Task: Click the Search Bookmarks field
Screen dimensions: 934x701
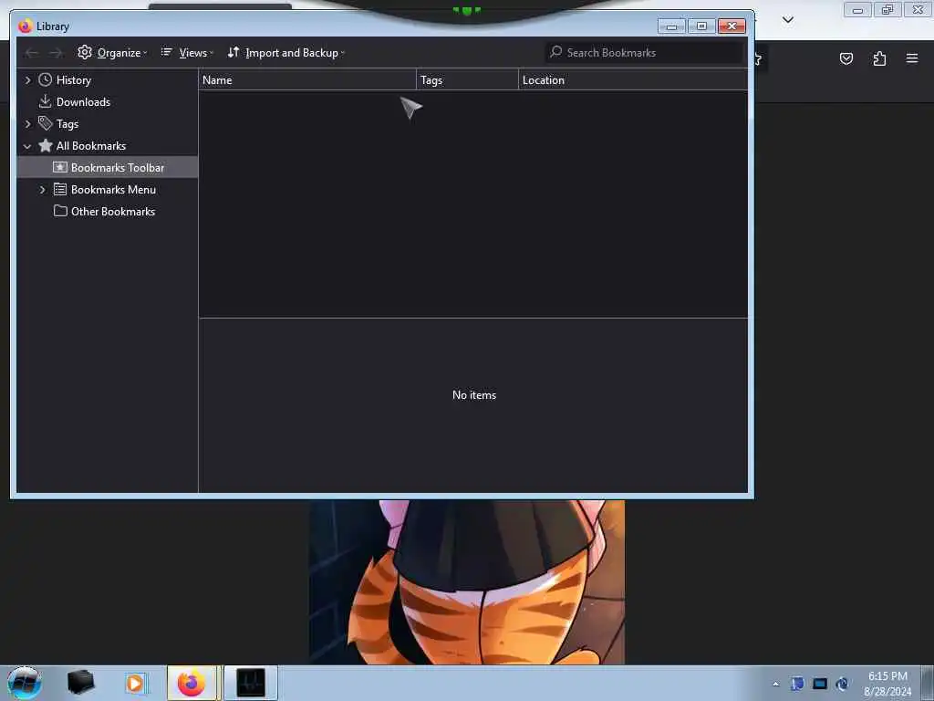Action: (643, 52)
